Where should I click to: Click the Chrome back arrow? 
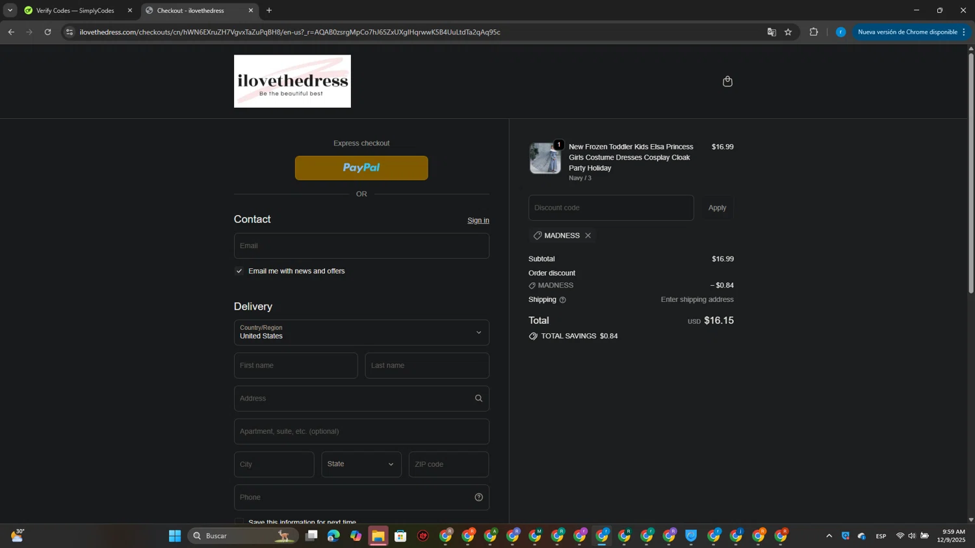11,32
